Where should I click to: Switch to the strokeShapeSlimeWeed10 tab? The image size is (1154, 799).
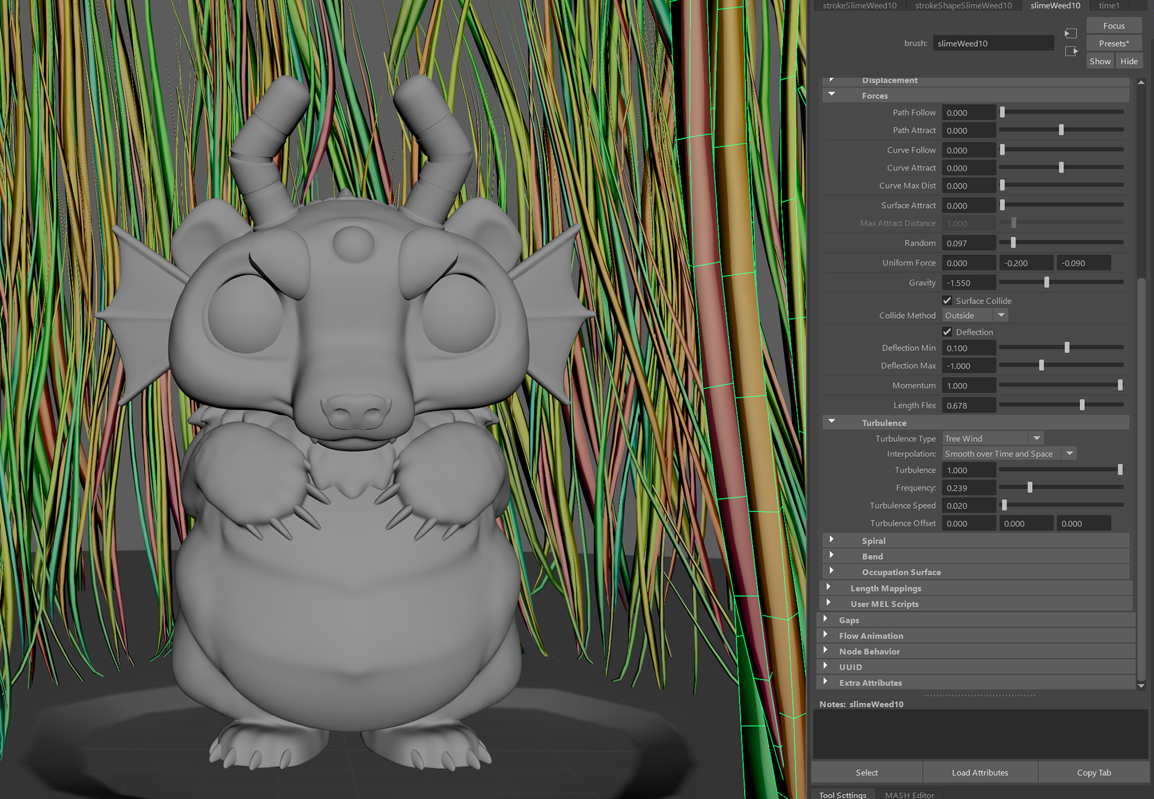pyautogui.click(x=963, y=5)
